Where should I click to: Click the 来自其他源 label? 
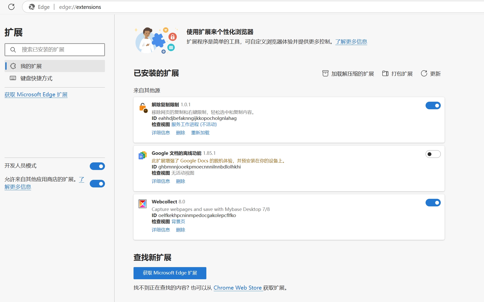pos(147,91)
